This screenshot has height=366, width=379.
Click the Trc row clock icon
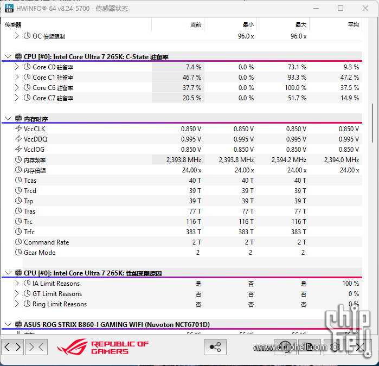(x=18, y=221)
